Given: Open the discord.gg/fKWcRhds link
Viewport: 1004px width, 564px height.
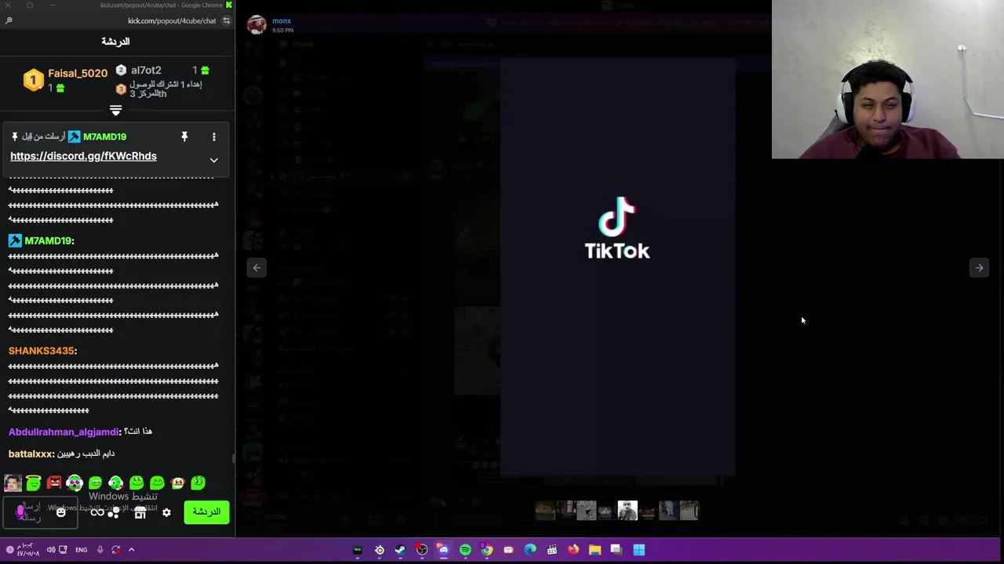Looking at the screenshot, I should [83, 156].
